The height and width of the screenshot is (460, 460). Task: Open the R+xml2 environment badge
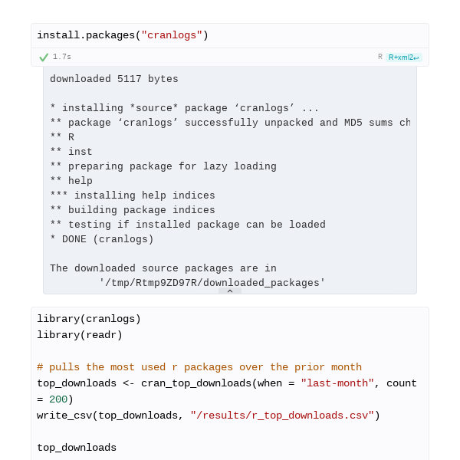click(x=404, y=58)
